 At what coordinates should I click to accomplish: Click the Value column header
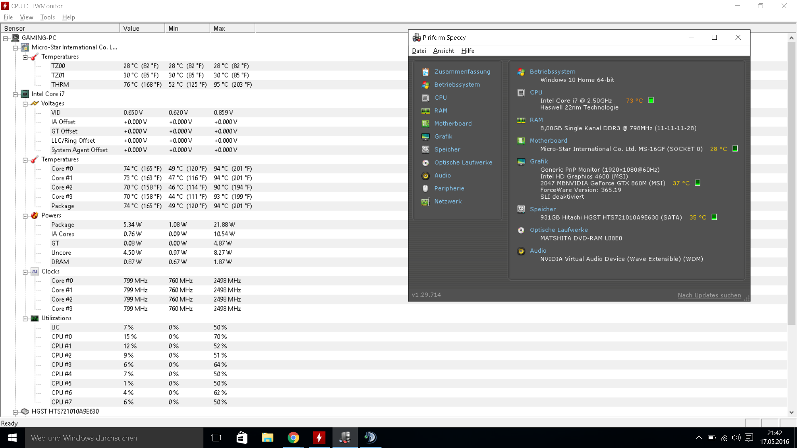pyautogui.click(x=142, y=28)
